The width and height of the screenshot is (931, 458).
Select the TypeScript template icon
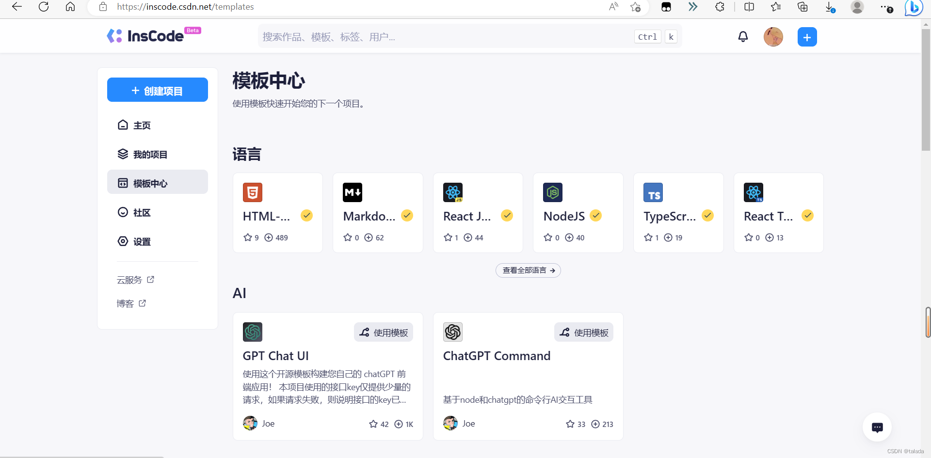tap(653, 192)
